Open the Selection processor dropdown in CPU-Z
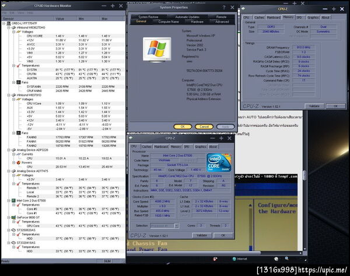The image size is (350, 276). (x=176, y=226)
